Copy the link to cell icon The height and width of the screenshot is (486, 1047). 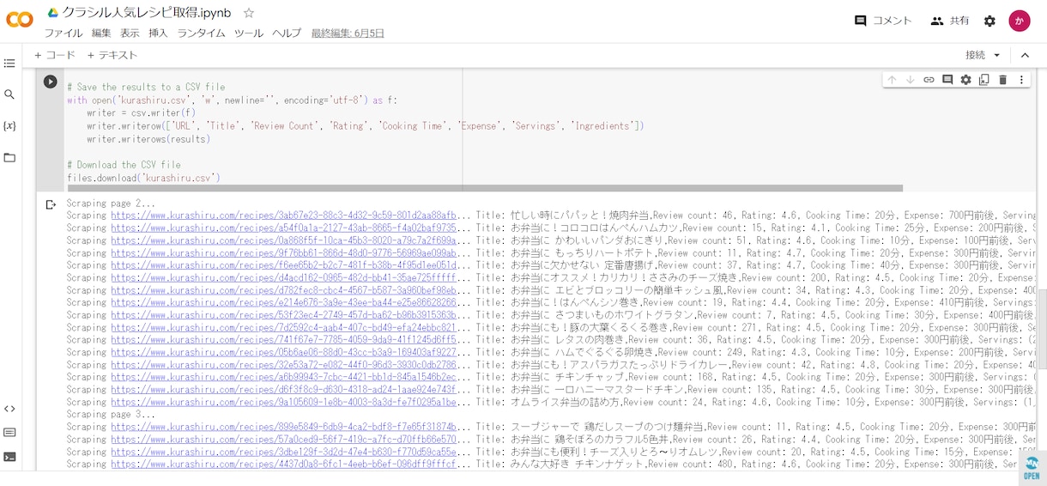[929, 80]
